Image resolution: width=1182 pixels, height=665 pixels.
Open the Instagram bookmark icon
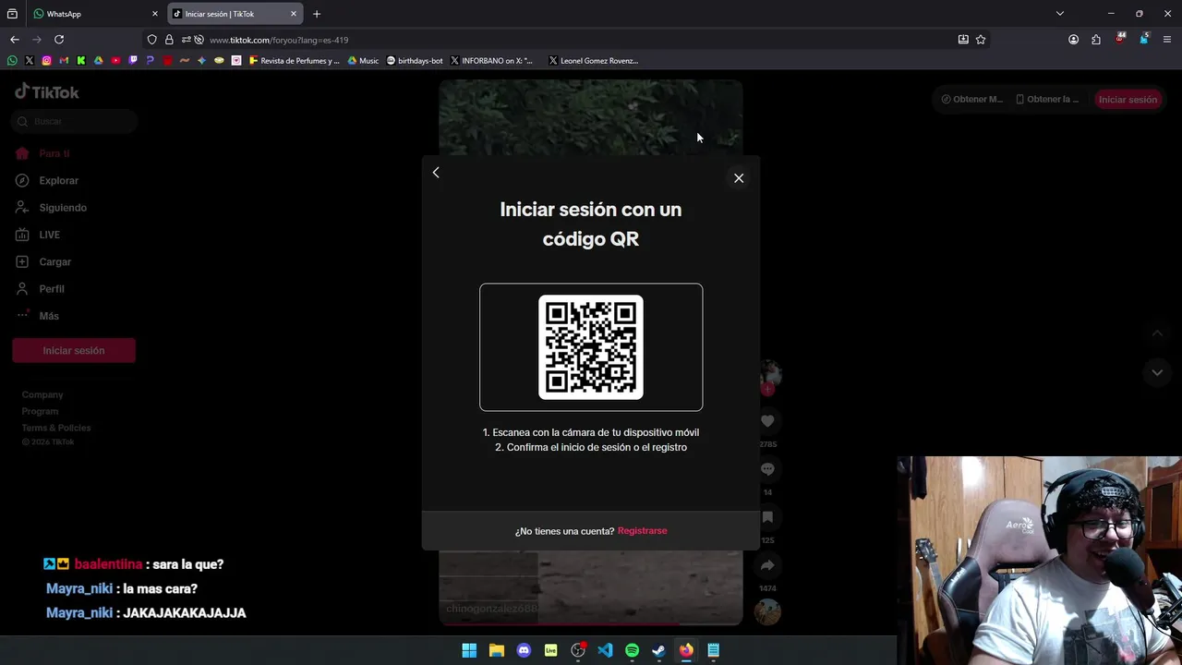(x=46, y=61)
